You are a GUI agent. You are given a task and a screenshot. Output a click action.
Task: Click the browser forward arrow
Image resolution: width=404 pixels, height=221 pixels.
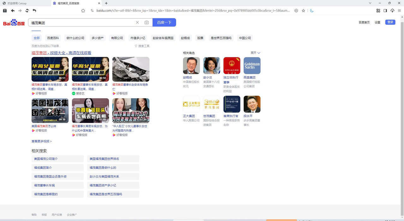[20, 10]
